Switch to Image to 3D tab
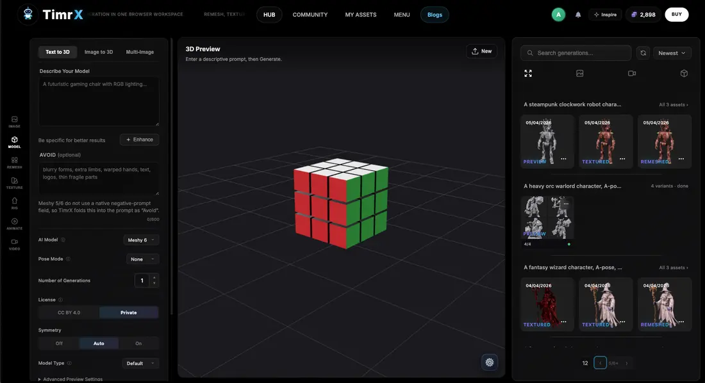 click(x=99, y=52)
